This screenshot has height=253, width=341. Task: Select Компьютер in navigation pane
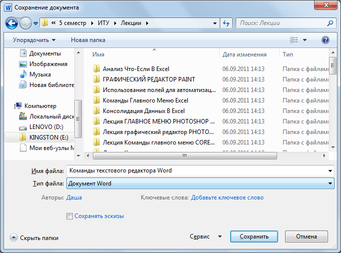pyautogui.click(x=35, y=106)
